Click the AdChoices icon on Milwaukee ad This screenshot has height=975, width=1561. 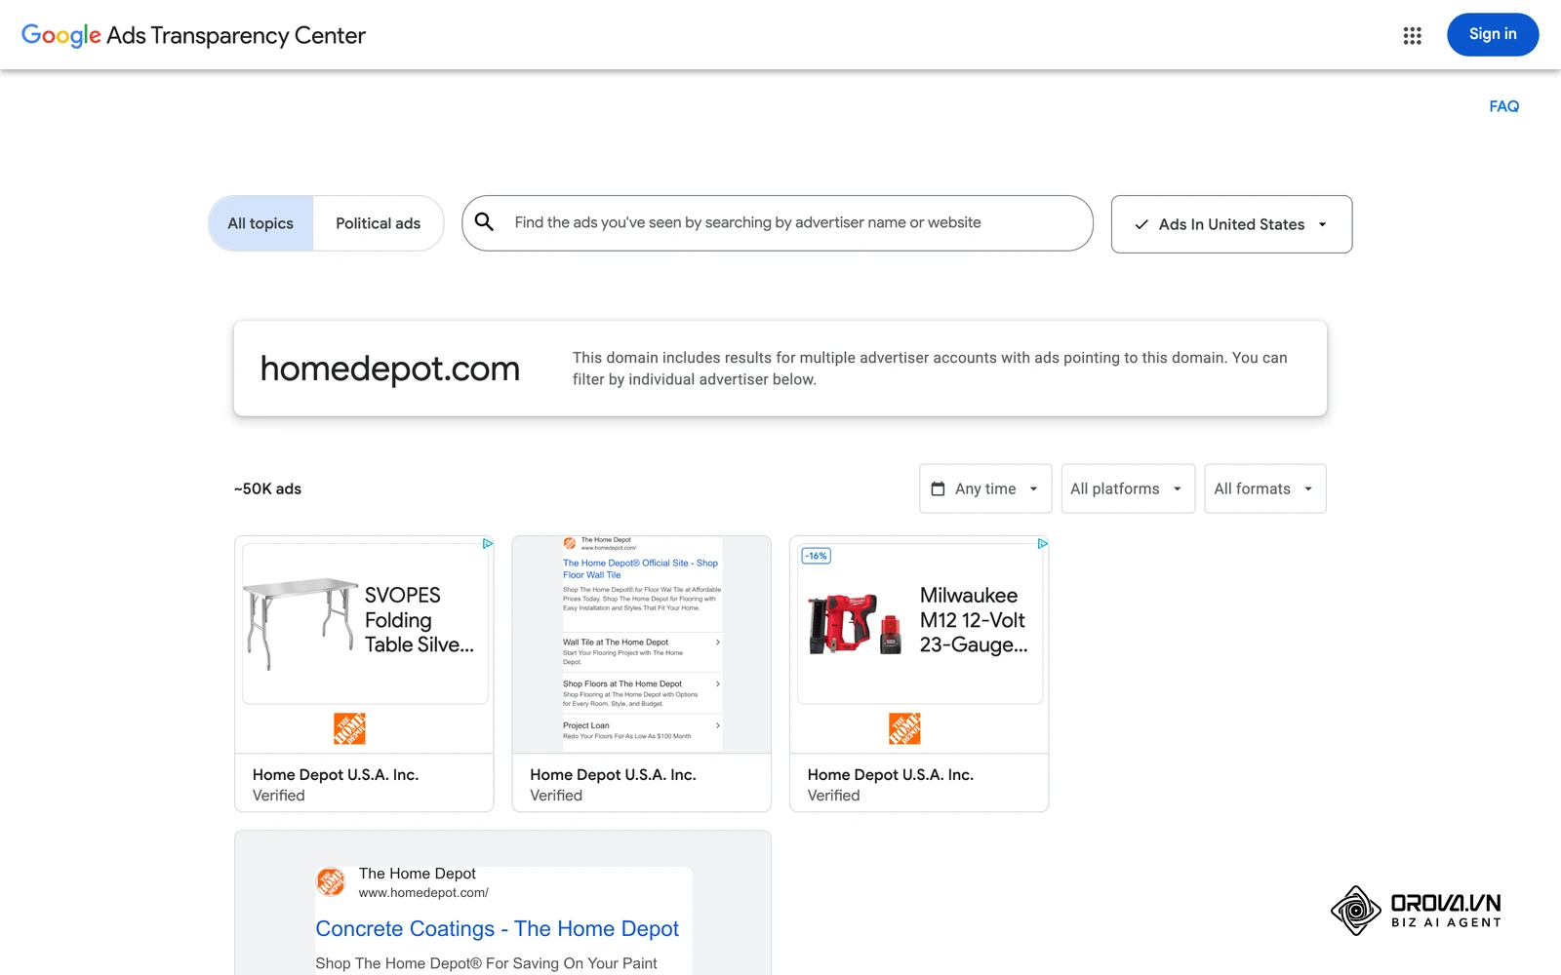pos(1042,543)
